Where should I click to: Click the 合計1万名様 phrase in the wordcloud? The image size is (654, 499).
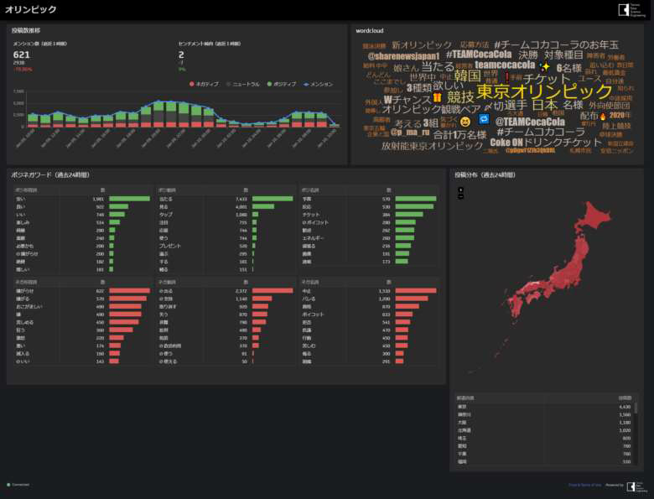459,135
